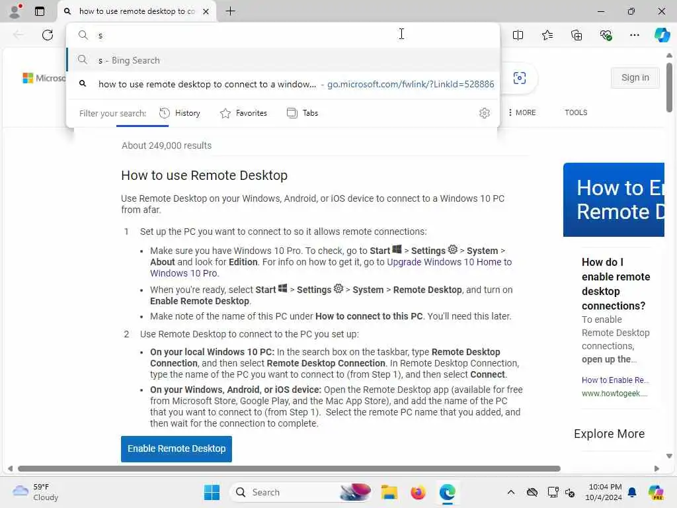
Task: Click the Enable Remote Desktop button
Action: pyautogui.click(x=176, y=449)
